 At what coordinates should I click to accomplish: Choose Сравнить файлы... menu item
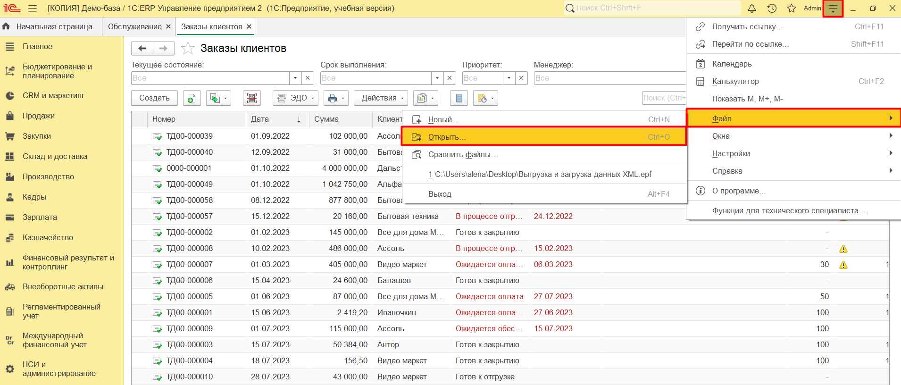click(x=544, y=154)
